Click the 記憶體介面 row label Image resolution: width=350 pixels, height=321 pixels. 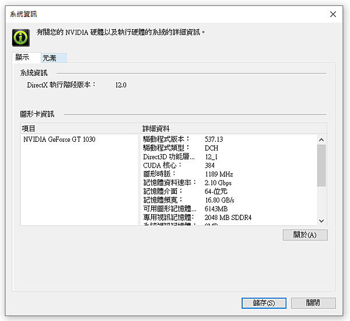click(163, 191)
